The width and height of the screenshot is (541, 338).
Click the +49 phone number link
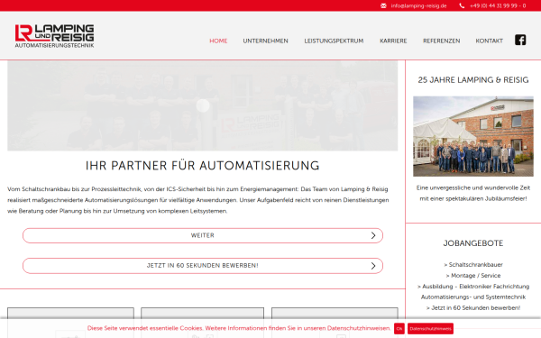pyautogui.click(x=498, y=6)
